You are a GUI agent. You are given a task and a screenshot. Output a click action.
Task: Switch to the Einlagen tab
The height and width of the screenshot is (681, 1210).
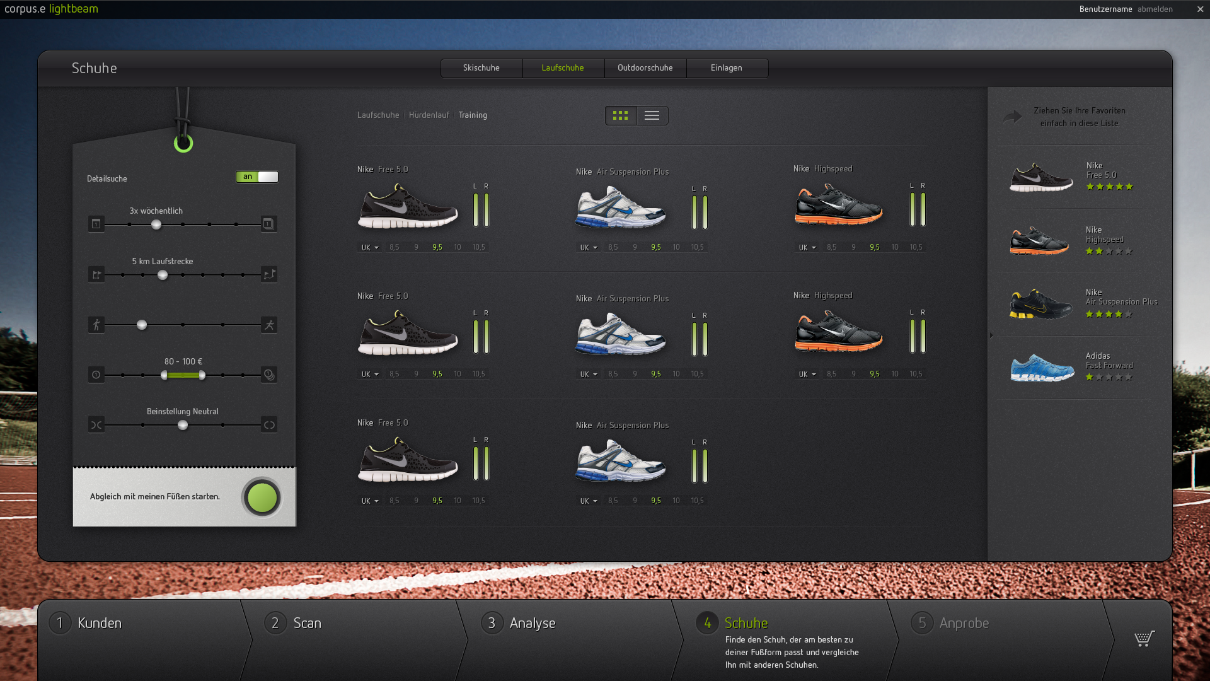(x=727, y=68)
